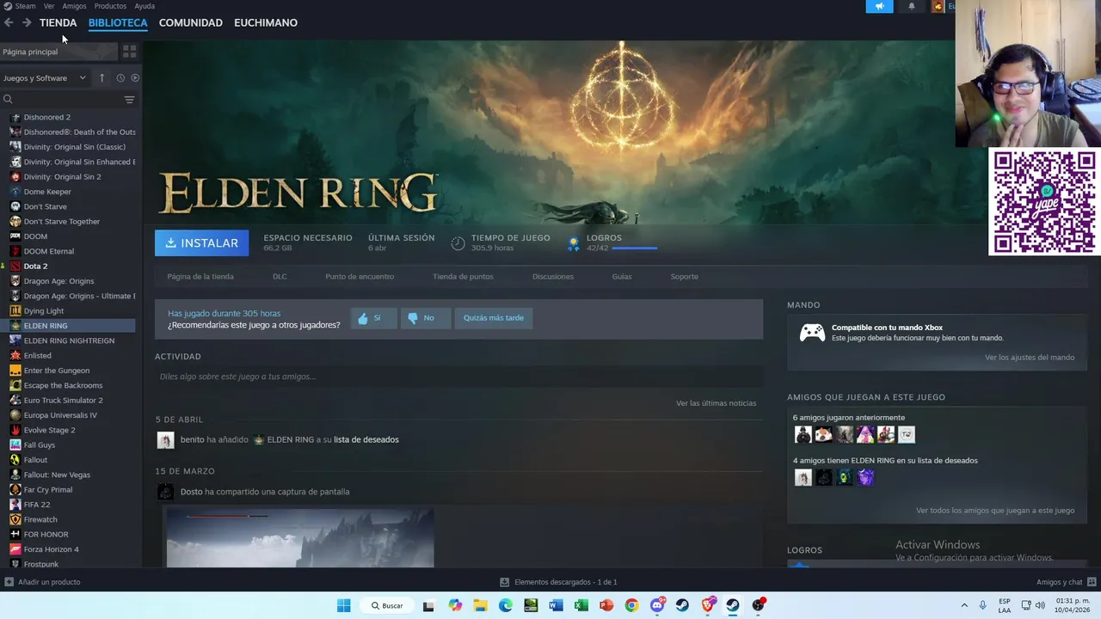Toggle the recent activity clock filter
The image size is (1101, 619).
120,78
